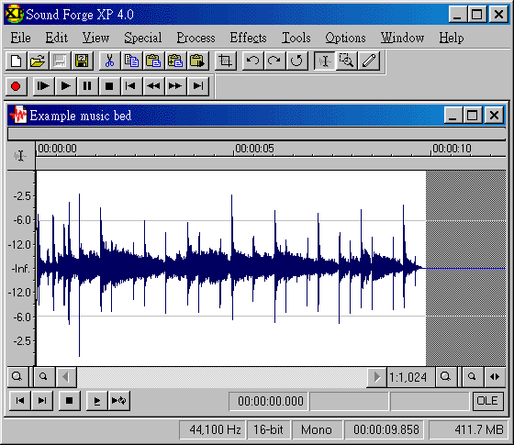The width and height of the screenshot is (514, 445).
Task: Click the Play All button in the transport bar
Action: pyautogui.click(x=43, y=86)
